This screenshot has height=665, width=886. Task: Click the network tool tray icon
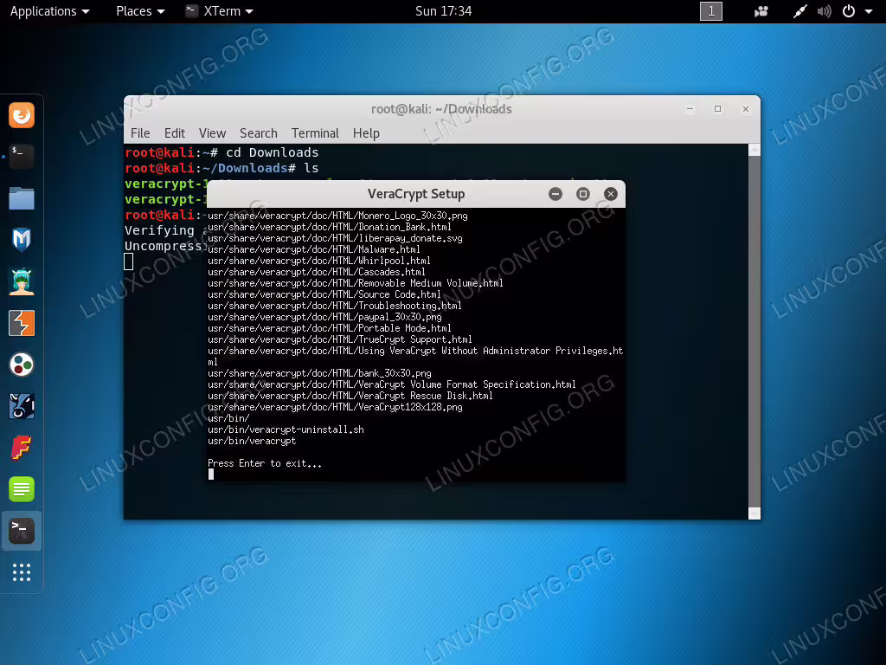[x=799, y=11]
